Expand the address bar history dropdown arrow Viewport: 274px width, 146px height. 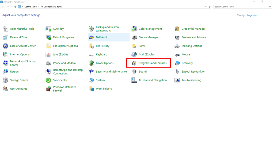coord(206,7)
